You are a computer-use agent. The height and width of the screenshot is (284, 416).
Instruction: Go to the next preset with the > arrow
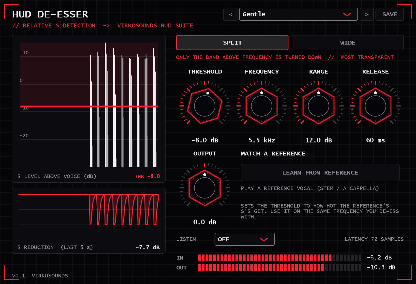366,14
